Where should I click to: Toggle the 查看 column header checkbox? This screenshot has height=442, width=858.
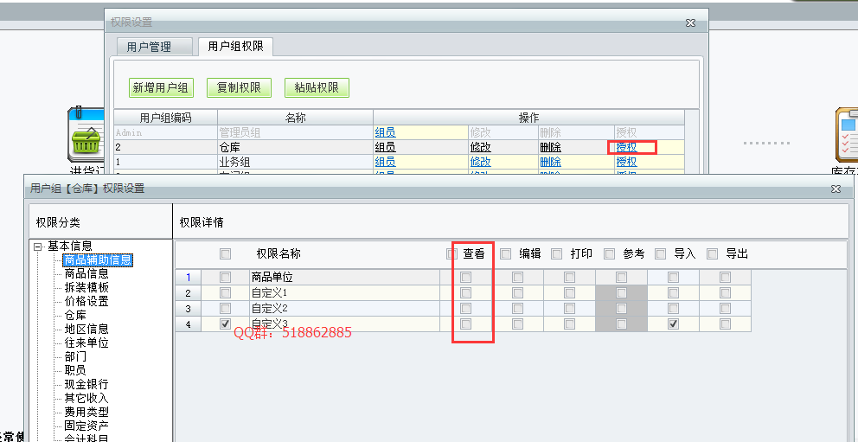coord(451,254)
